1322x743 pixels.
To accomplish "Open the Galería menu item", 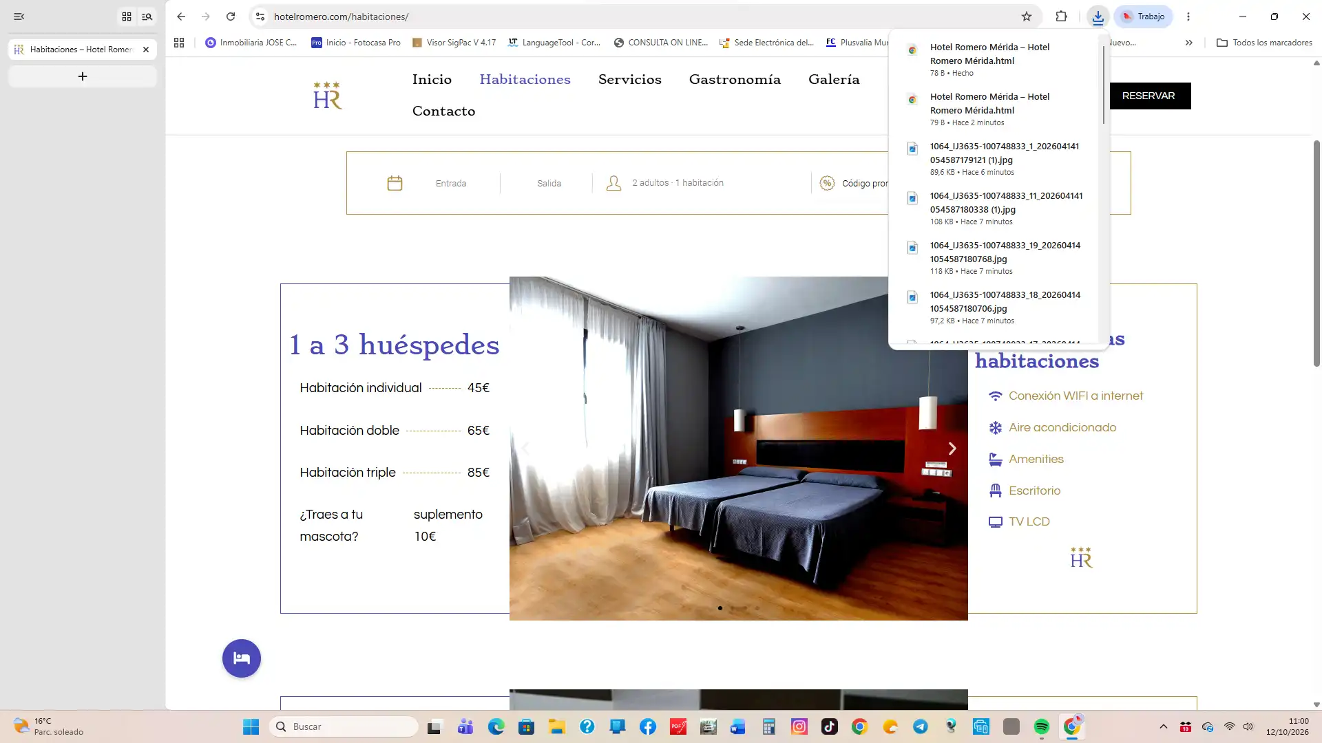I will pyautogui.click(x=834, y=79).
